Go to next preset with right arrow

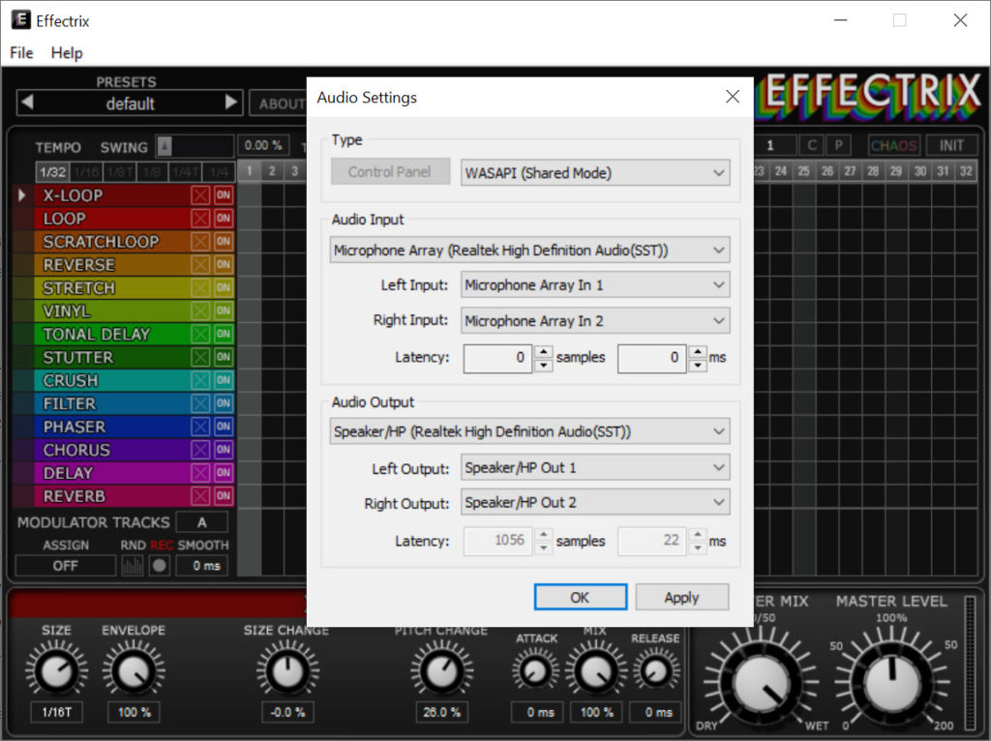(231, 103)
